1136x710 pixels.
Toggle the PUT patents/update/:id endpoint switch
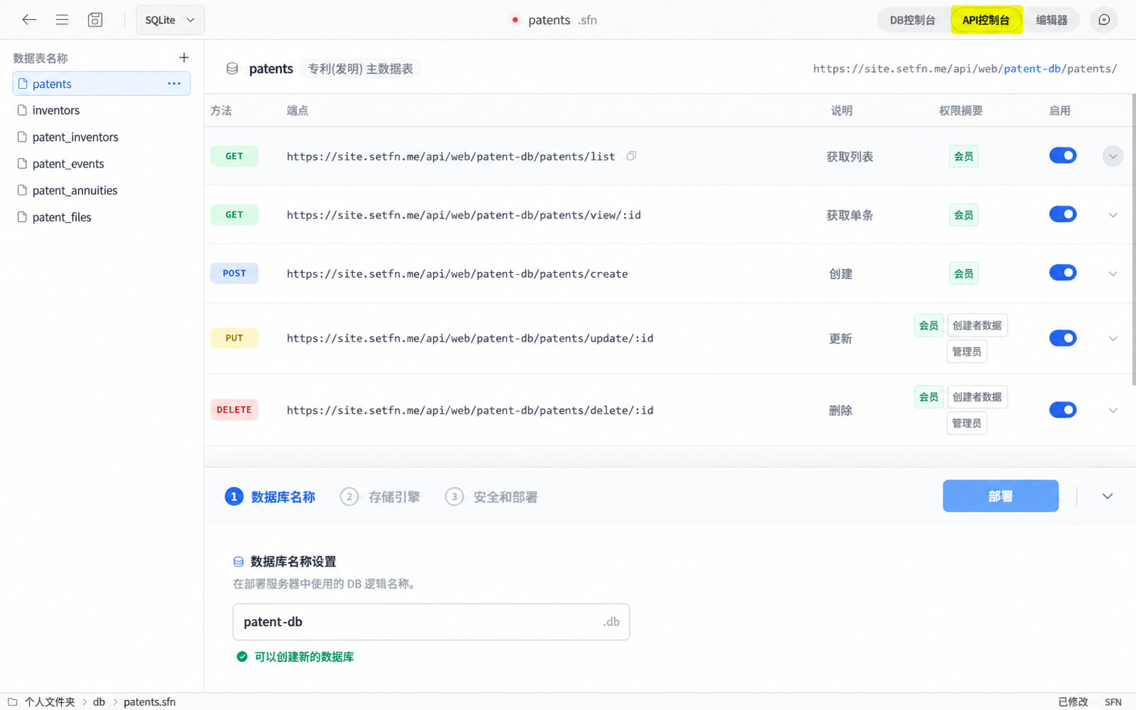[x=1063, y=339]
